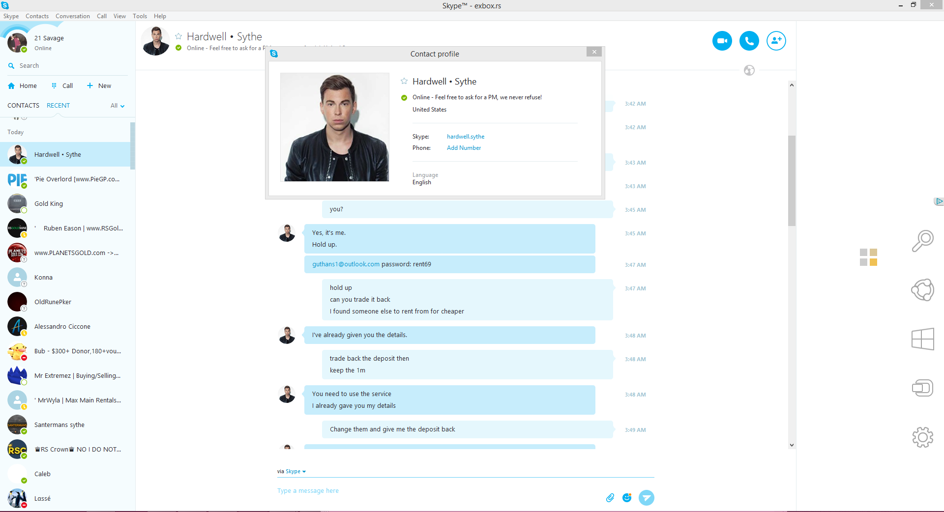Viewport: 944px width, 512px height.
Task: Open the Lassé conversation
Action: click(x=65, y=499)
